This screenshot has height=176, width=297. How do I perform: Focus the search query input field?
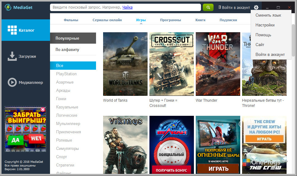pos(125,7)
